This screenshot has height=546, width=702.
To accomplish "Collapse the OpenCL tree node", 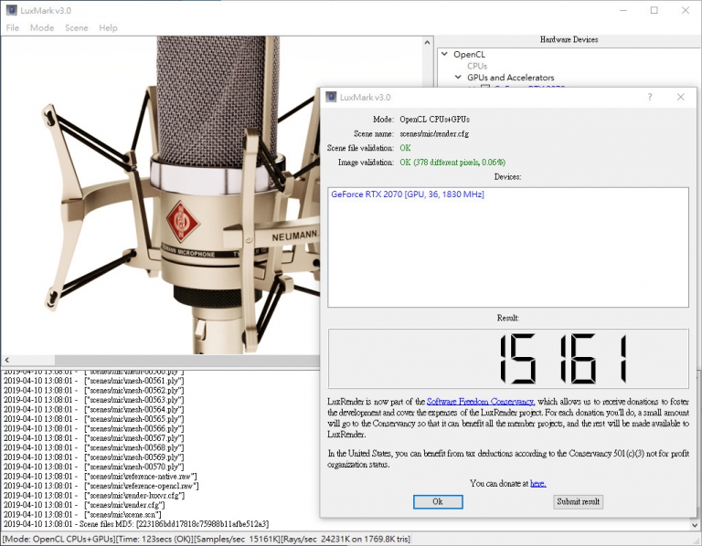I will coord(444,54).
